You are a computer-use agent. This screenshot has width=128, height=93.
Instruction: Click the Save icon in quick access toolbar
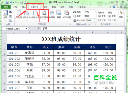[x=7, y=2]
